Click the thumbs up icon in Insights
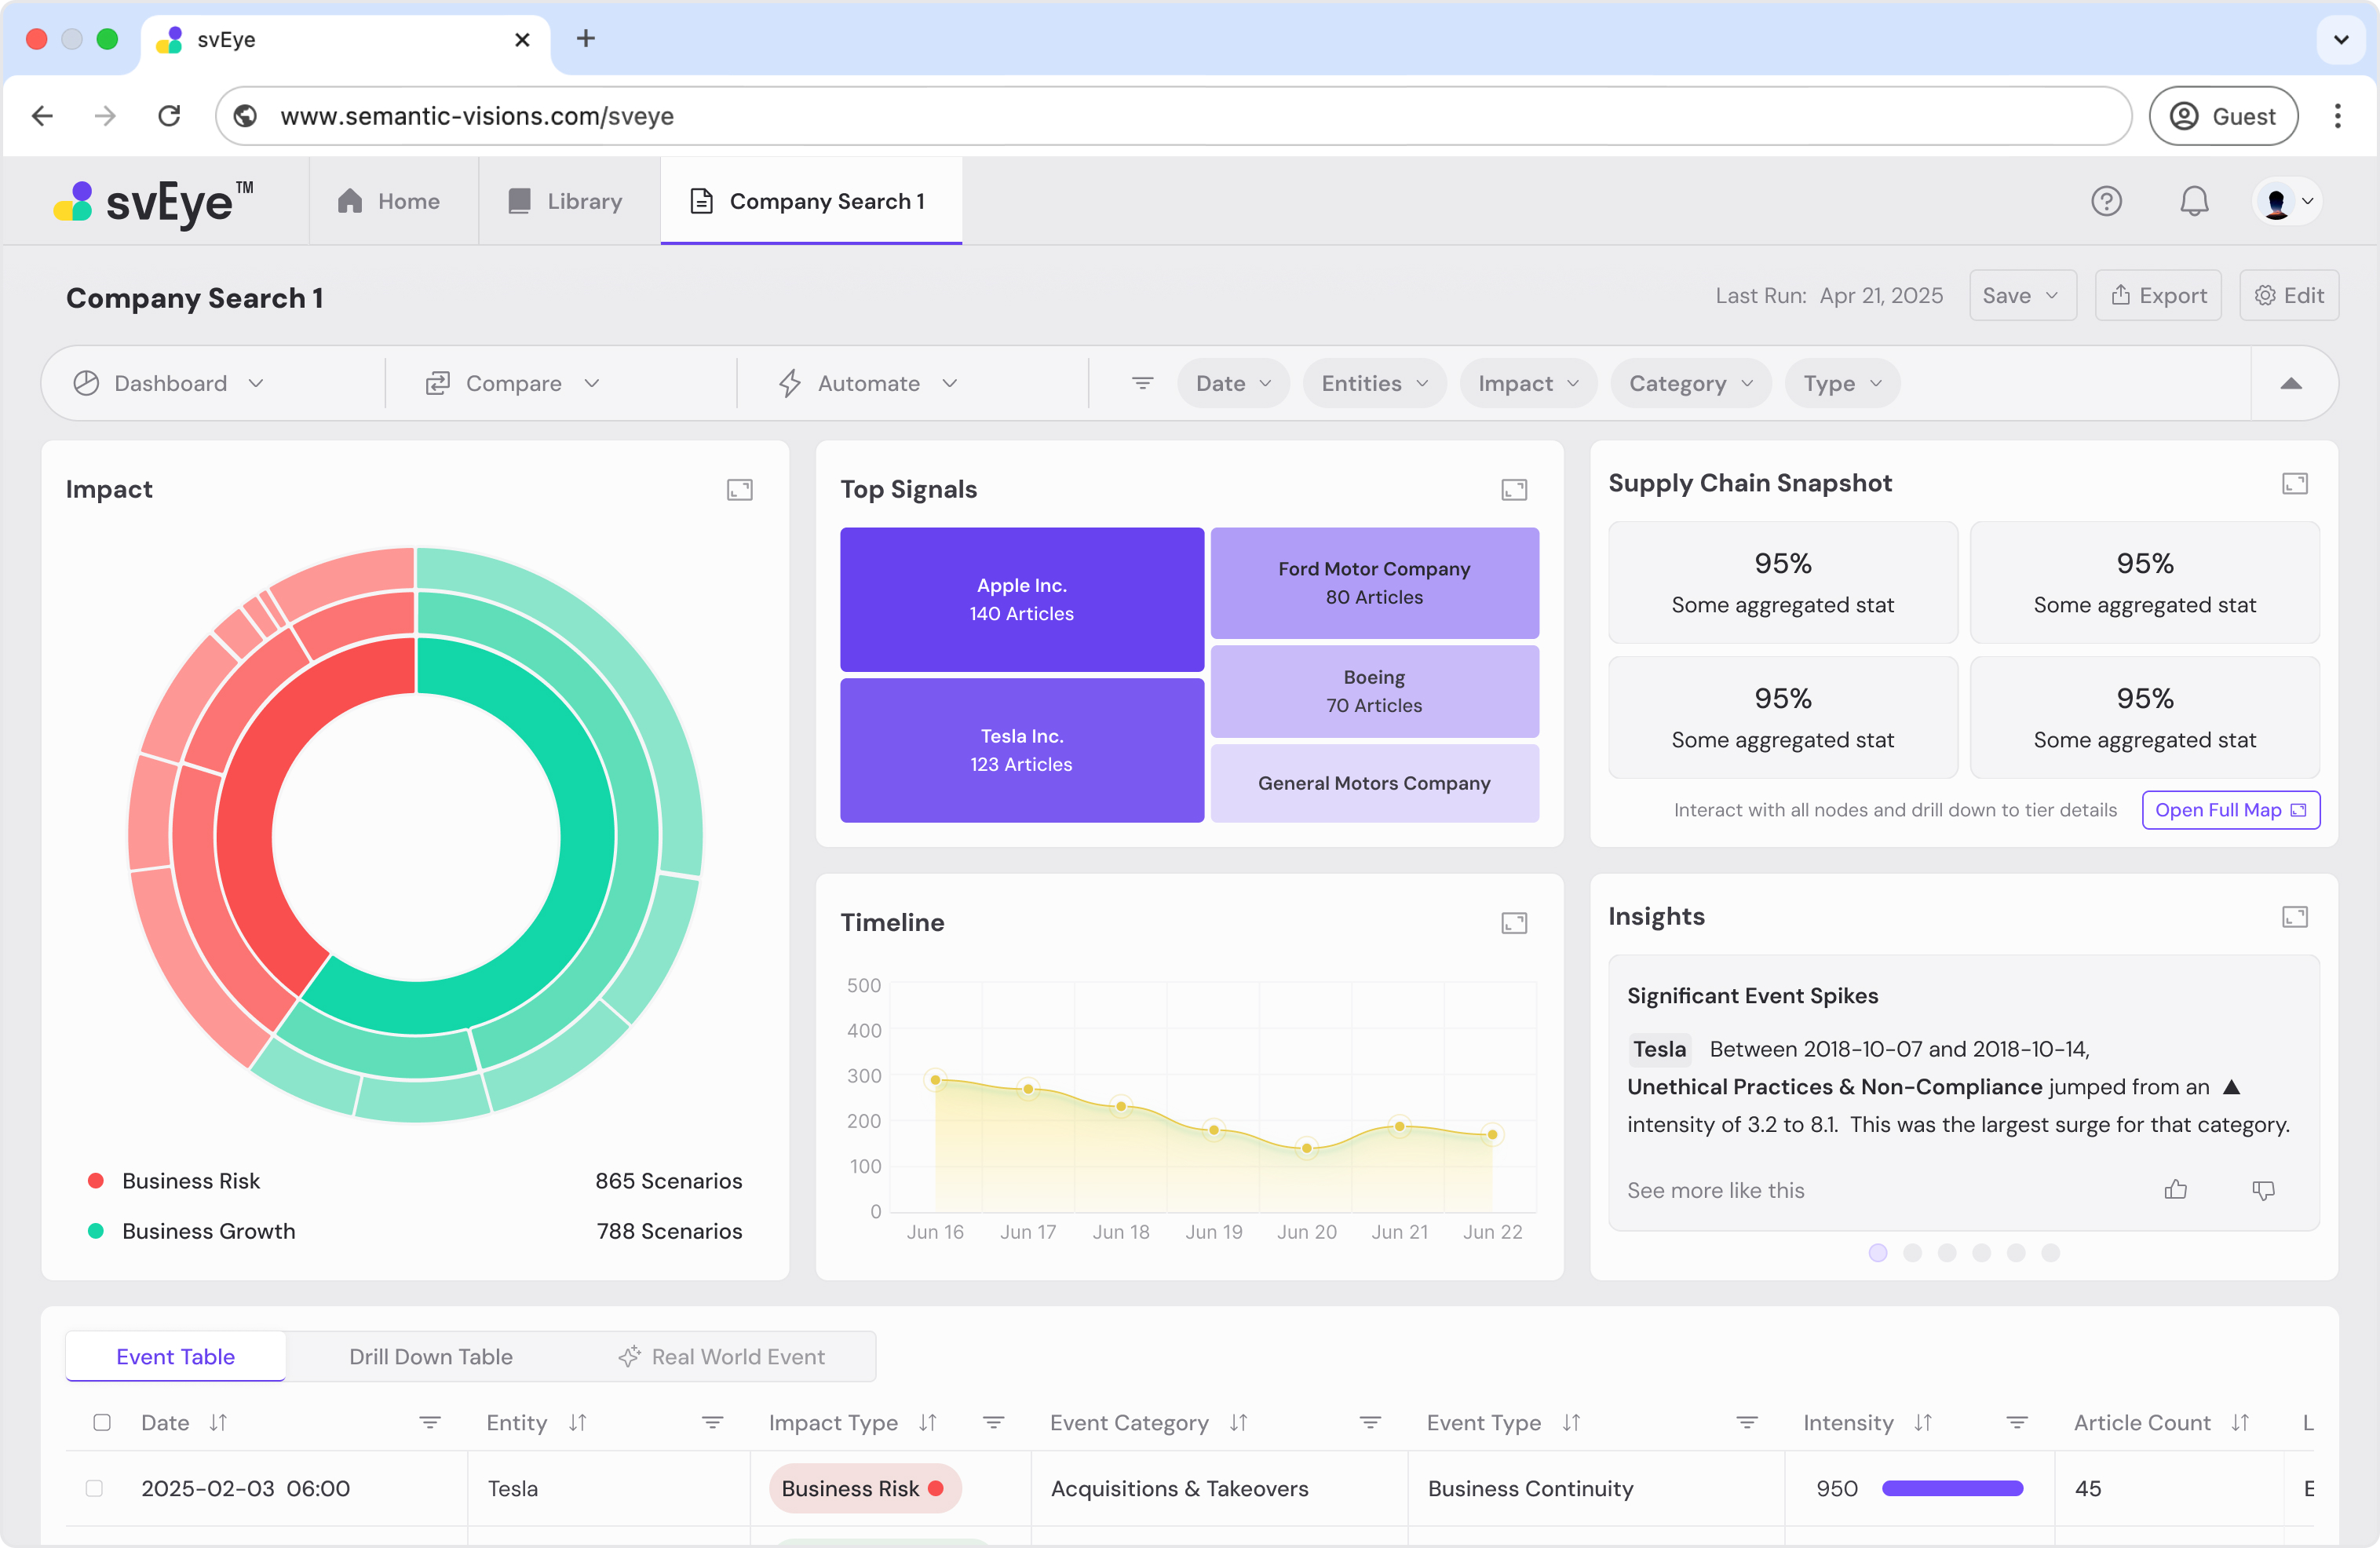Screen dimensions: 2380x1548 [2176, 1189]
